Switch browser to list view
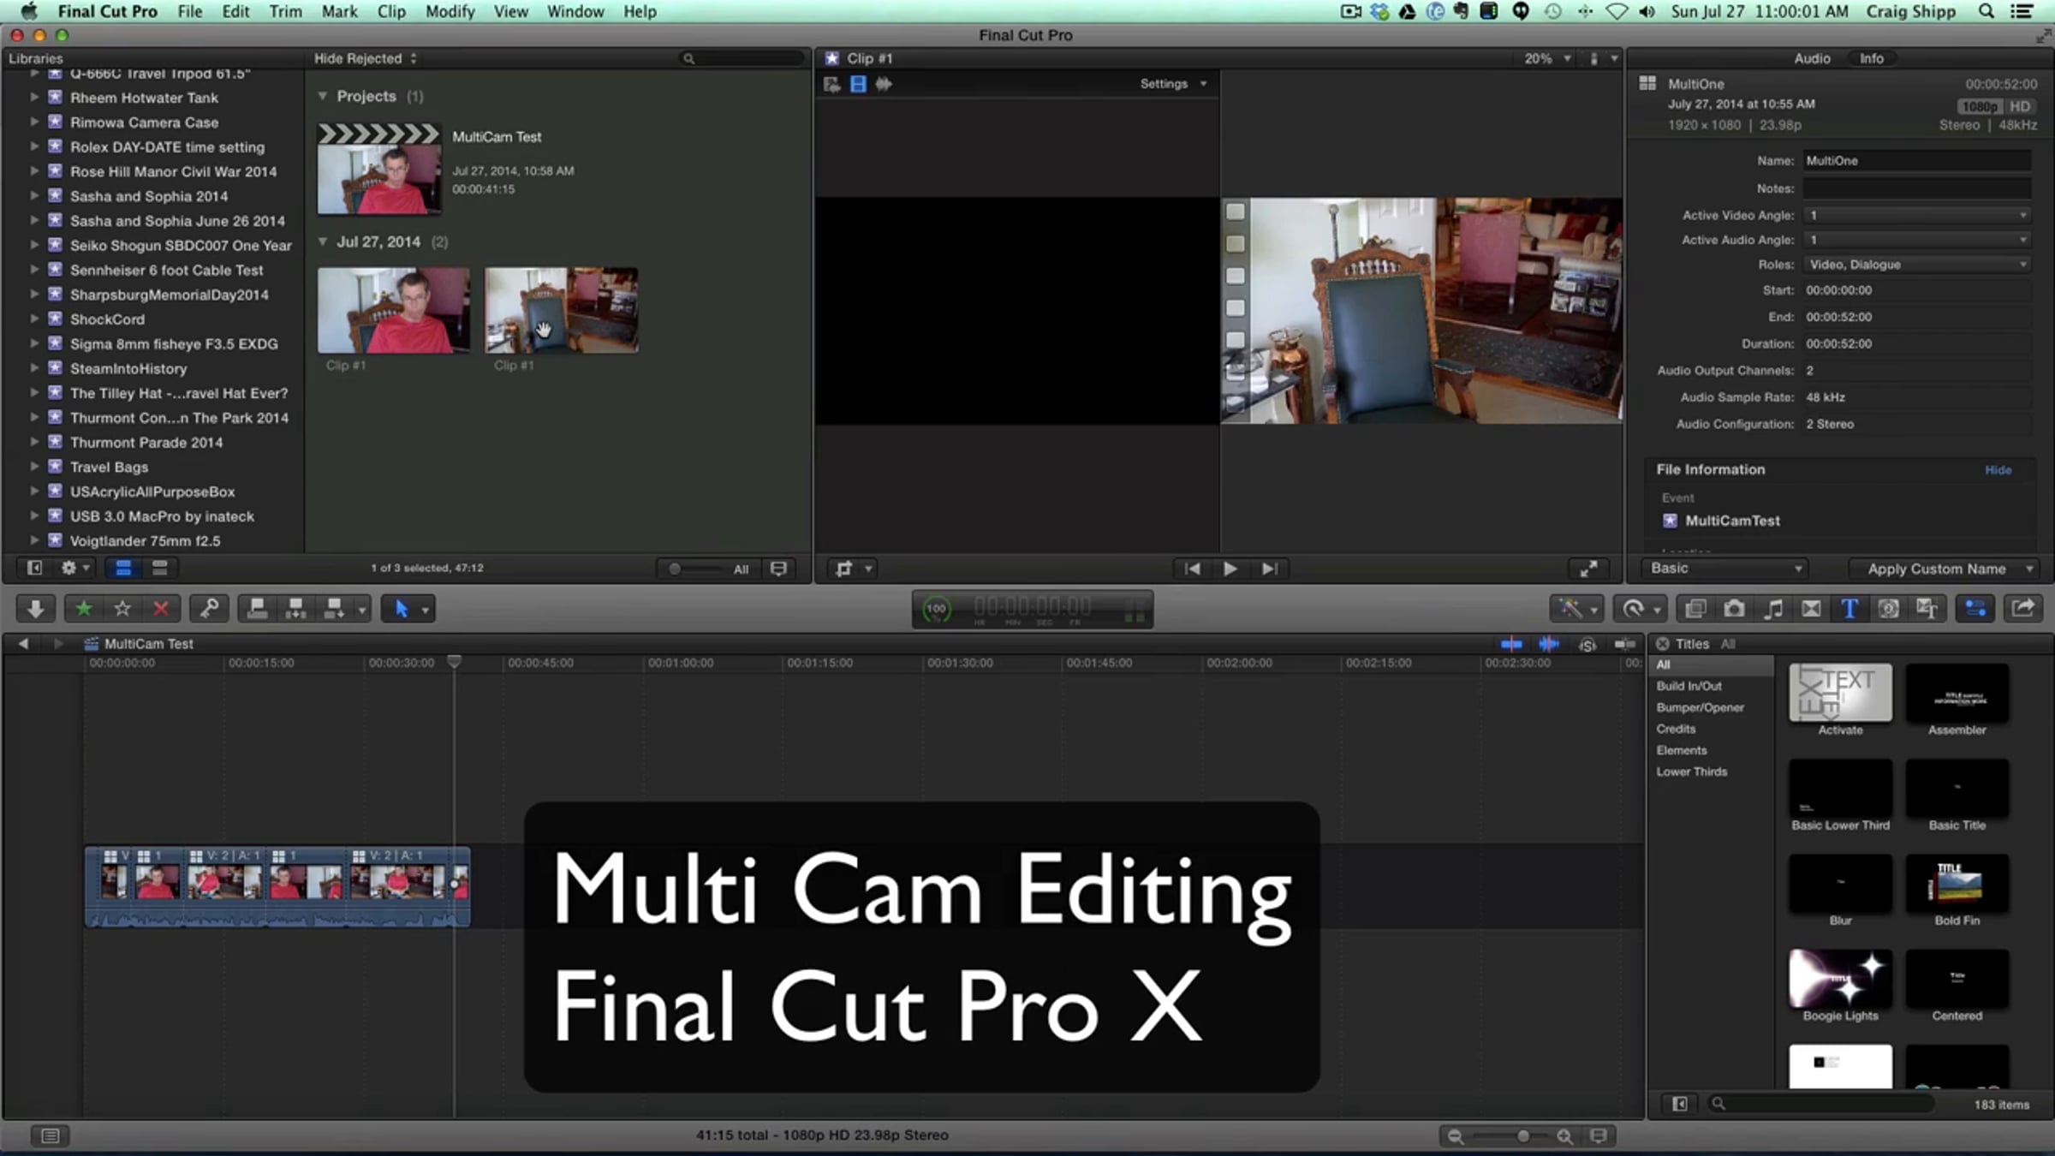 159,568
